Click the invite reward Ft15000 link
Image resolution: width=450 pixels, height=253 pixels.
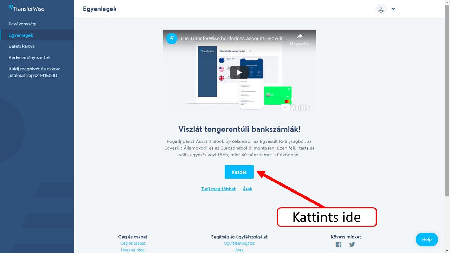[34, 72]
